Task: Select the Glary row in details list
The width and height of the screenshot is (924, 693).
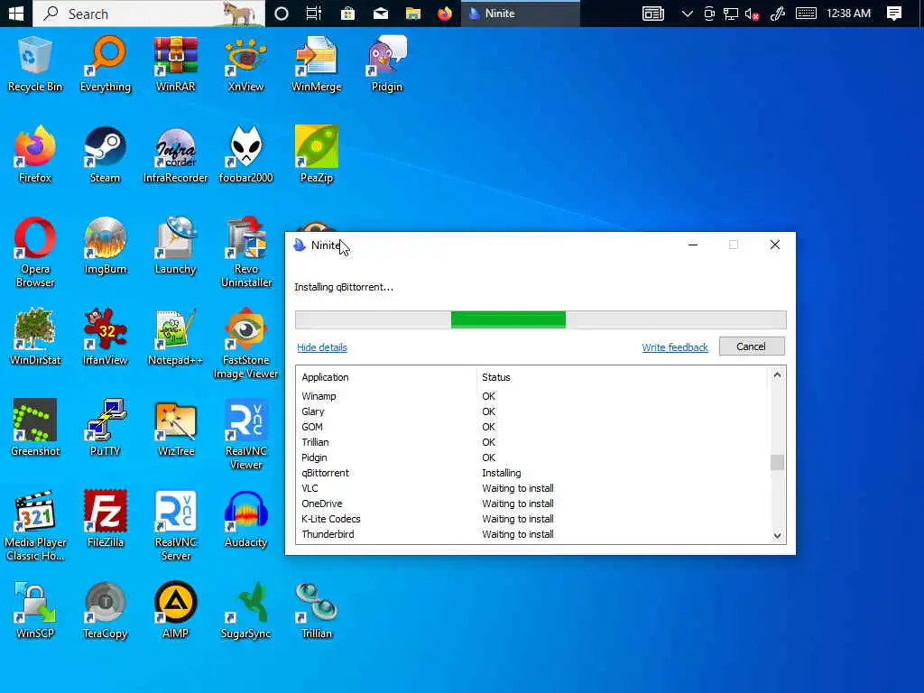Action: click(x=532, y=411)
